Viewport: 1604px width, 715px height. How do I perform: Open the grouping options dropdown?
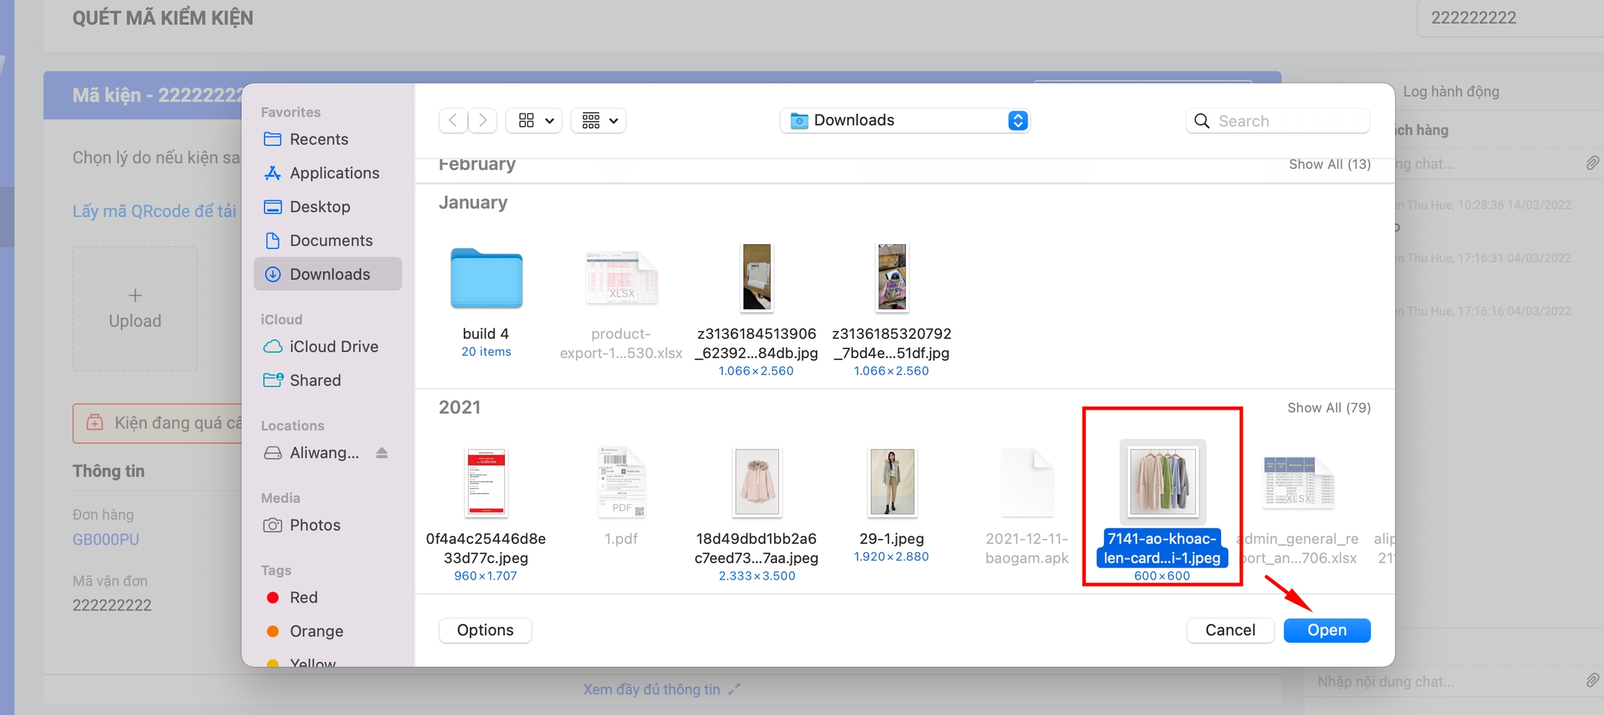(599, 120)
